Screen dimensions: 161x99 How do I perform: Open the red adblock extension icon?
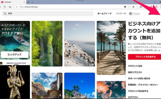point(156,7)
